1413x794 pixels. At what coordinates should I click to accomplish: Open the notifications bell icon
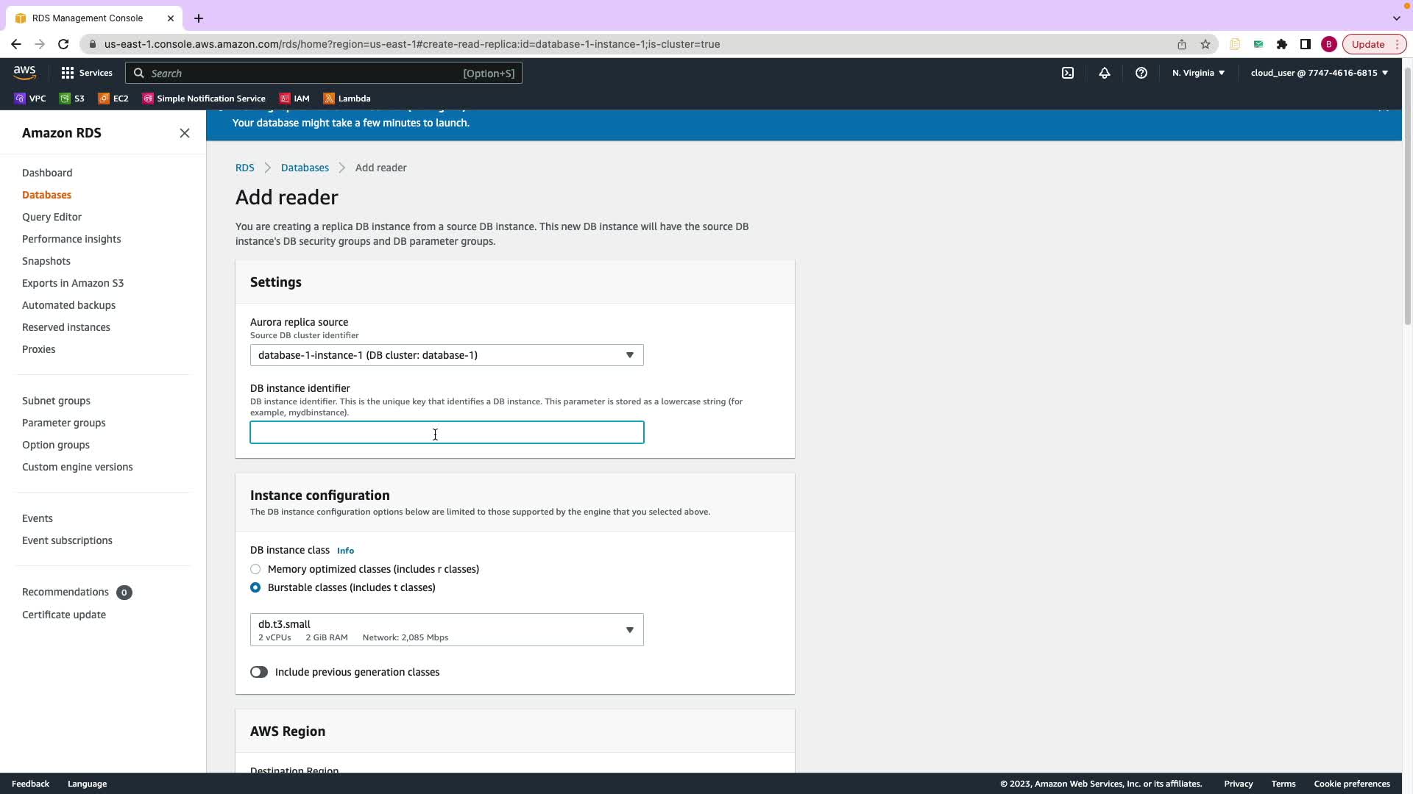pos(1104,73)
